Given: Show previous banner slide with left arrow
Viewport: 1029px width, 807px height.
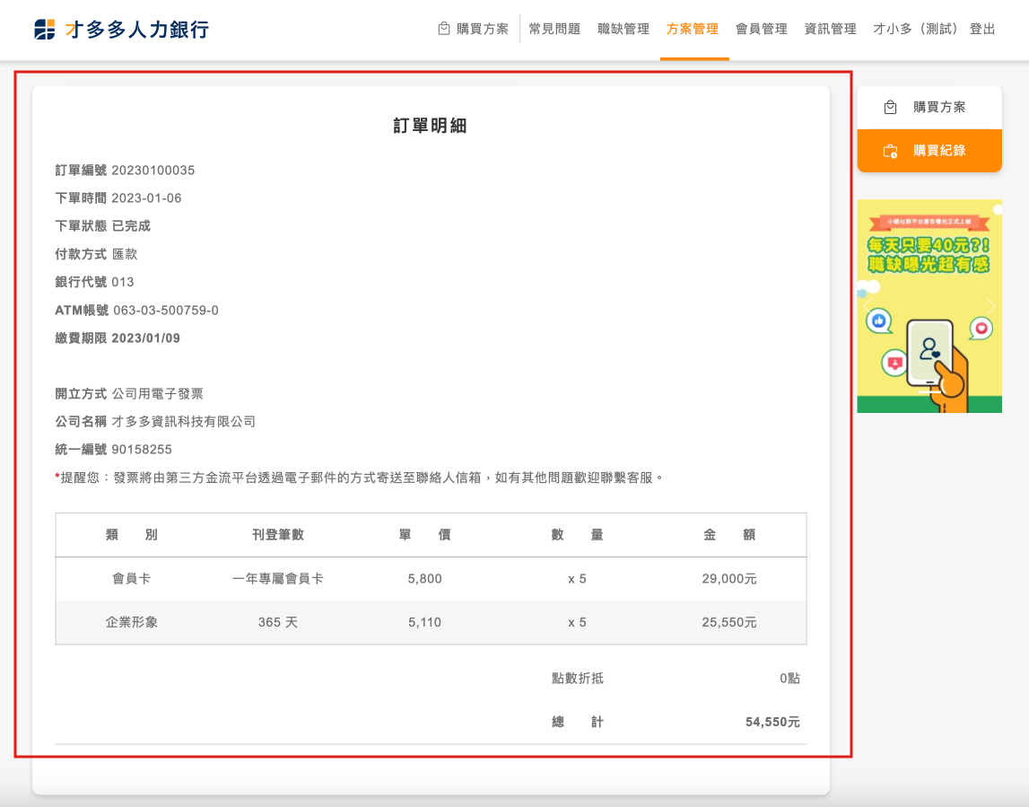Looking at the screenshot, I should point(868,307).
